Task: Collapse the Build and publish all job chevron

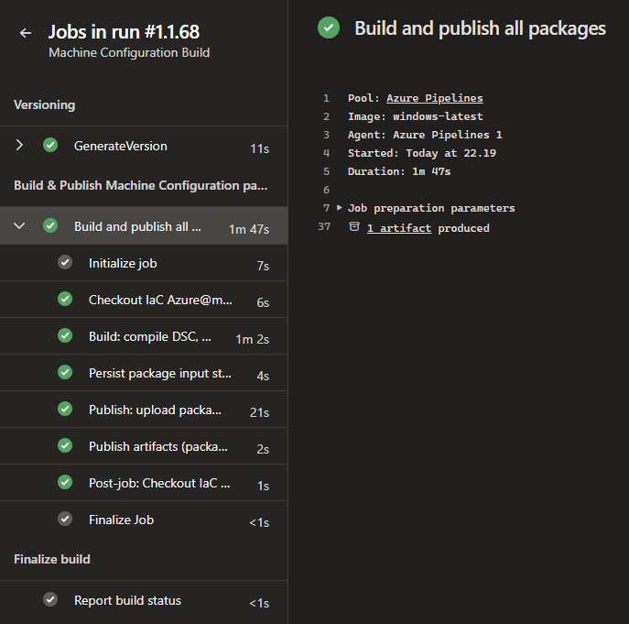Action: click(x=19, y=225)
